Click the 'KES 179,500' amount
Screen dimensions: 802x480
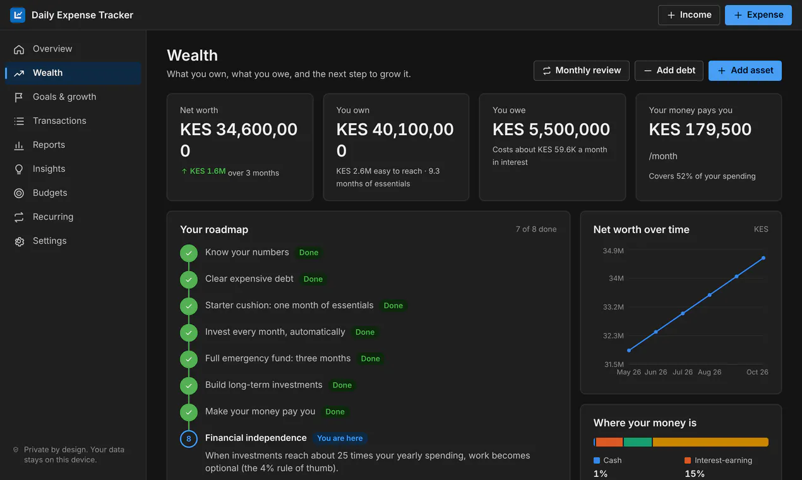(700, 129)
